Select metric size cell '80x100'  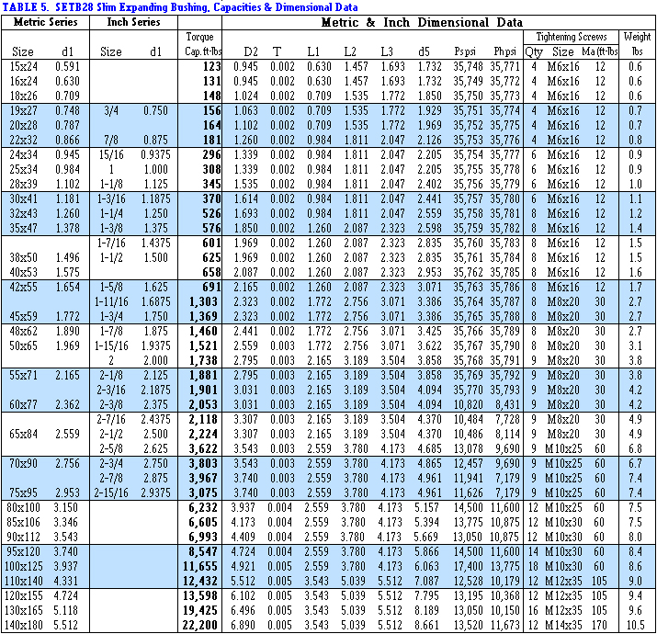point(24,507)
